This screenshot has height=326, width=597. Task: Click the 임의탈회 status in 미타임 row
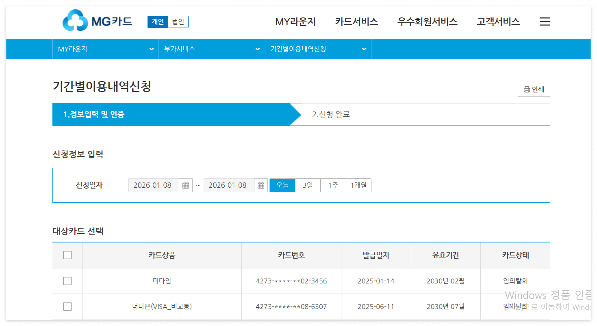point(515,281)
